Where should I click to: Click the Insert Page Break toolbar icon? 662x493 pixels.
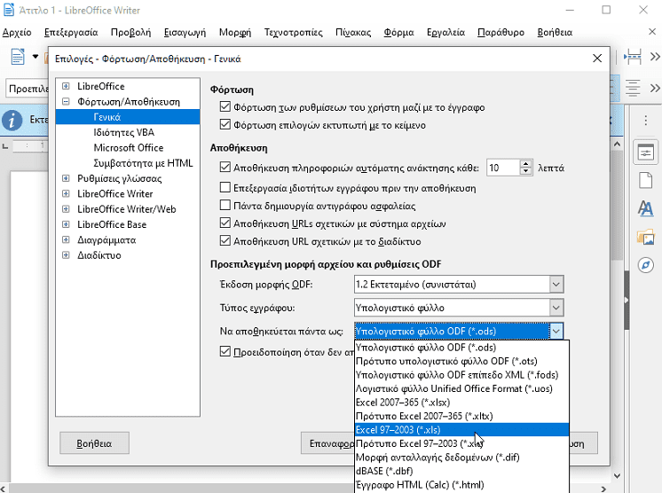coord(633,57)
